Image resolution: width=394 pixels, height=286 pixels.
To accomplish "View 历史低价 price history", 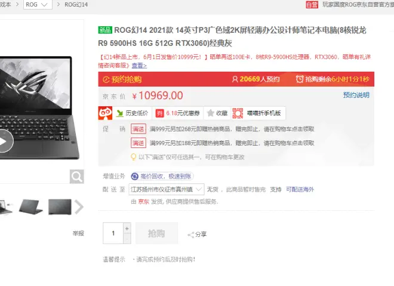I will (132, 113).
